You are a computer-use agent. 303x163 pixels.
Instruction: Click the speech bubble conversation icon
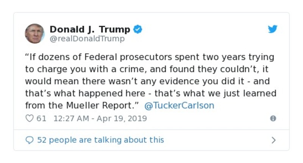click(30, 140)
